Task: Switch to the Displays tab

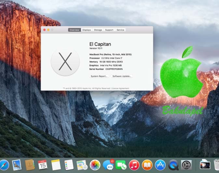Action: pos(87,30)
